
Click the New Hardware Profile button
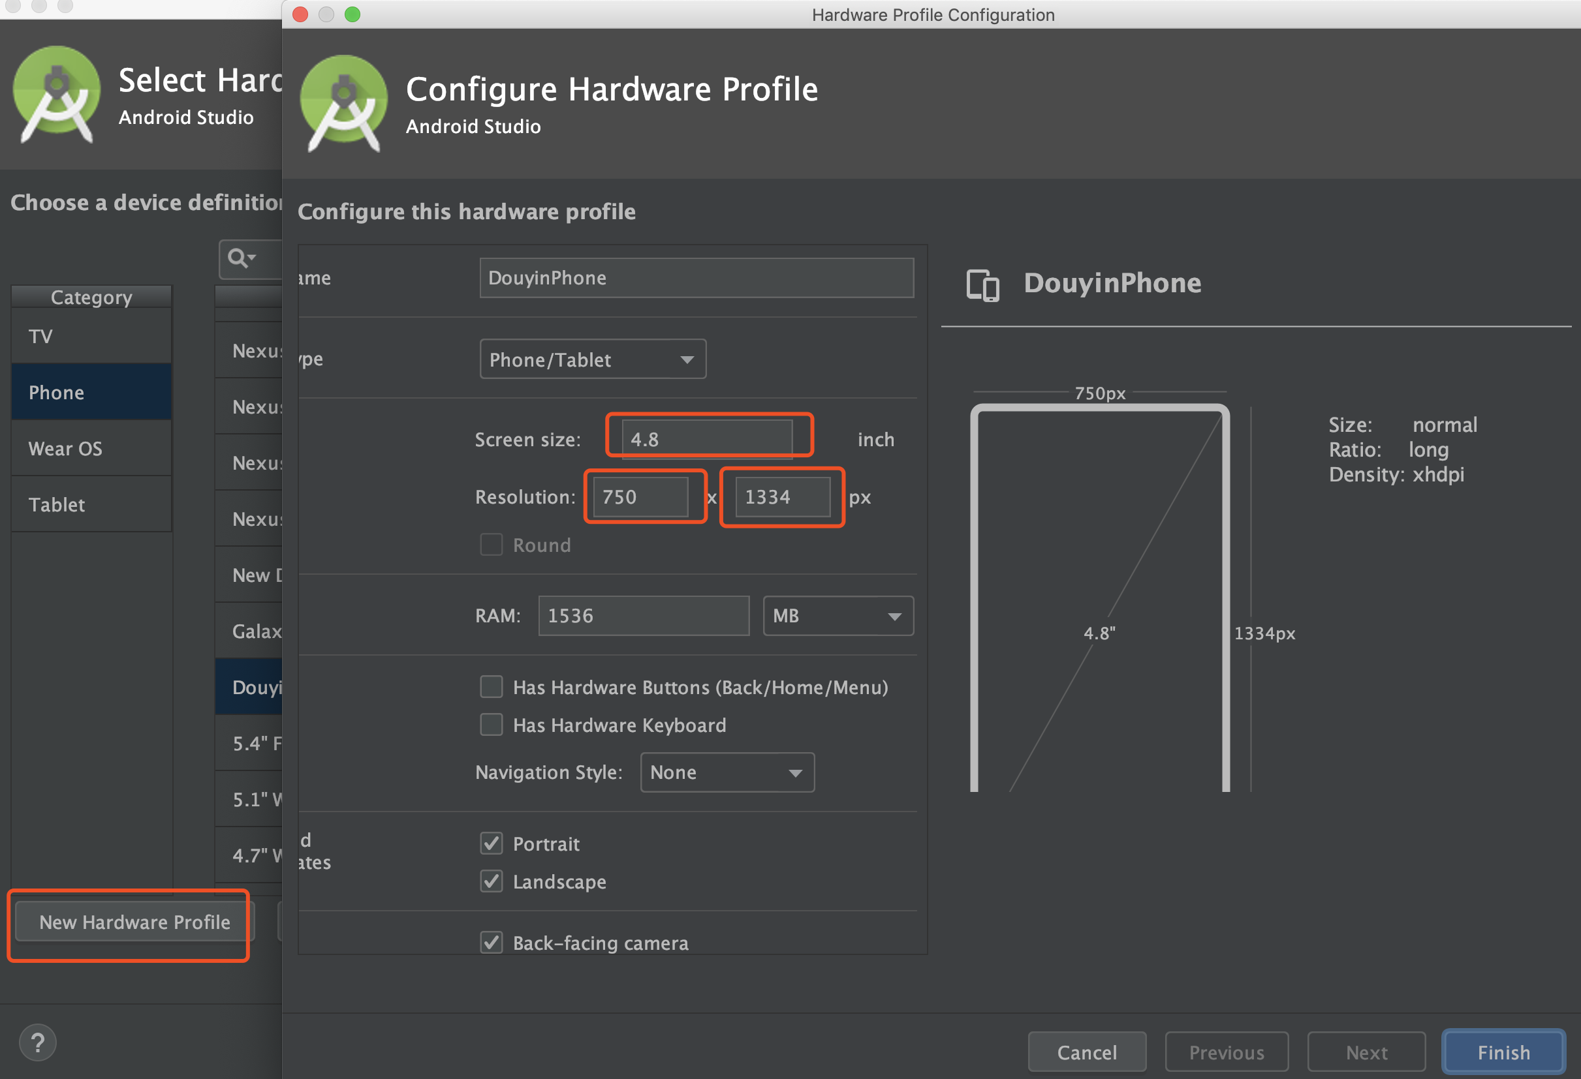(134, 922)
